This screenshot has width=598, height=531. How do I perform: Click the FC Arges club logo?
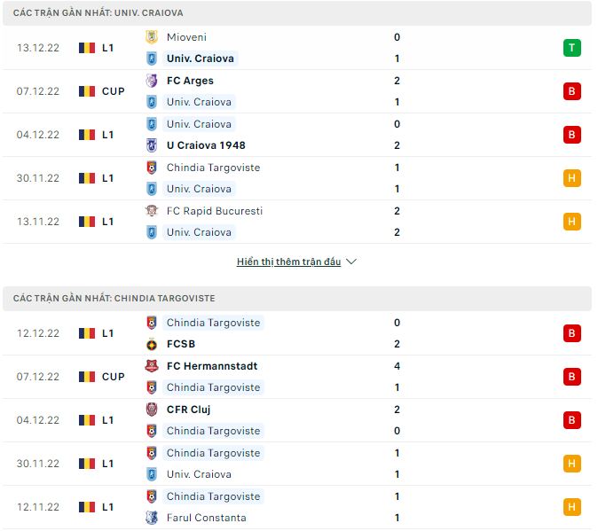point(152,81)
